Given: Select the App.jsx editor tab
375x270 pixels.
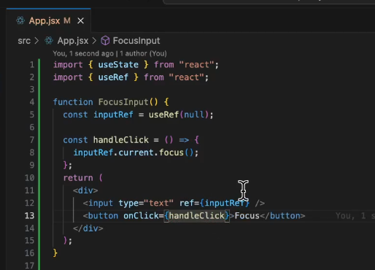Looking at the screenshot, I should click(49, 20).
